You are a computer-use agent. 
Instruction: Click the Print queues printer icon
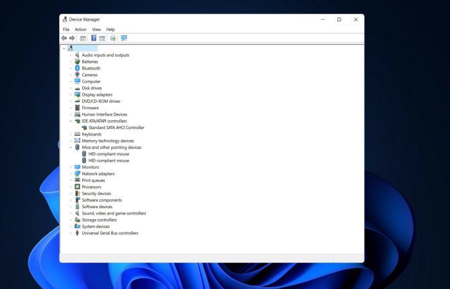77,180
